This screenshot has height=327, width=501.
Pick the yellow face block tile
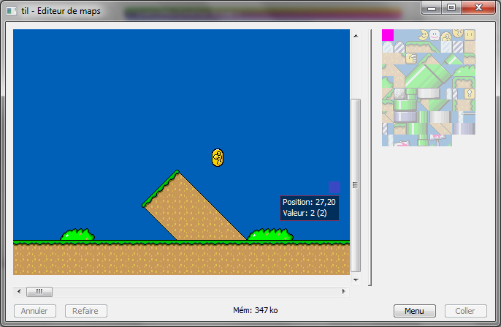point(470,35)
